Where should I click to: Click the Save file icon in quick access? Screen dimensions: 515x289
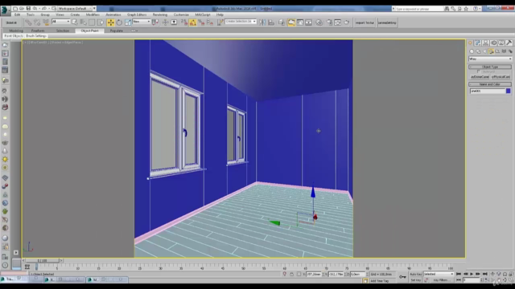(x=28, y=9)
